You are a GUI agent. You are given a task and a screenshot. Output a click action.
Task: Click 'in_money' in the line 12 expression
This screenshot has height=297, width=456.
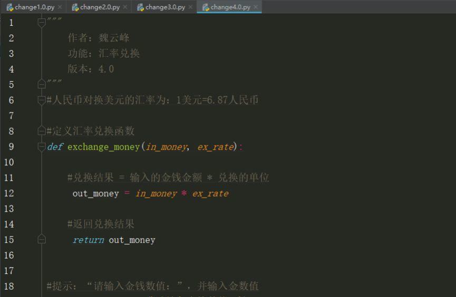(156, 194)
